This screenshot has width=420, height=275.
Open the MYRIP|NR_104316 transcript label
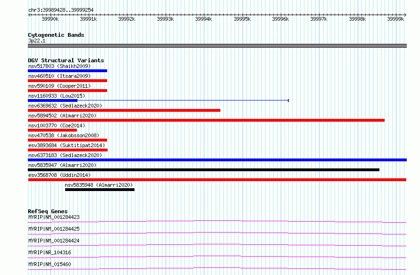click(x=50, y=252)
